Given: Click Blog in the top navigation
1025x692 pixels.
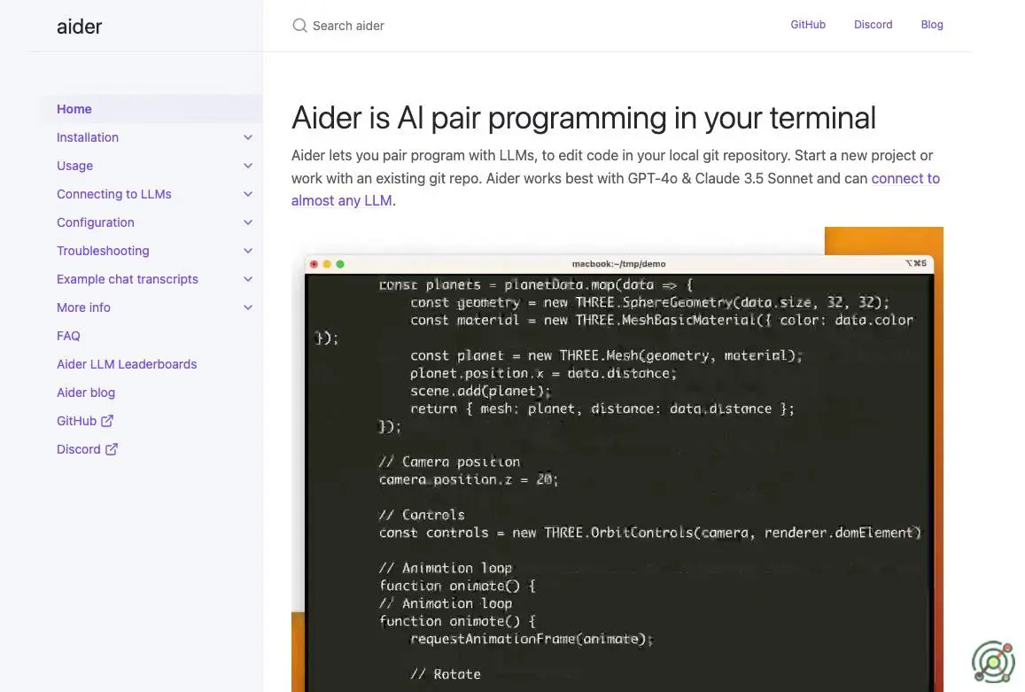Looking at the screenshot, I should coord(931,24).
